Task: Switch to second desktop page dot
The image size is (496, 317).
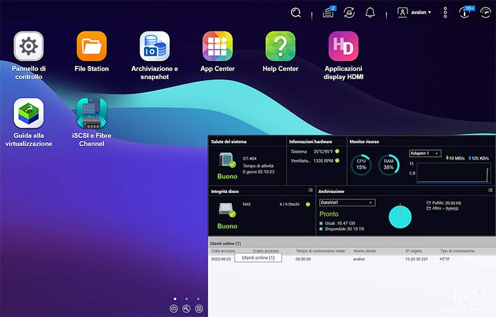Action: tap(186, 298)
